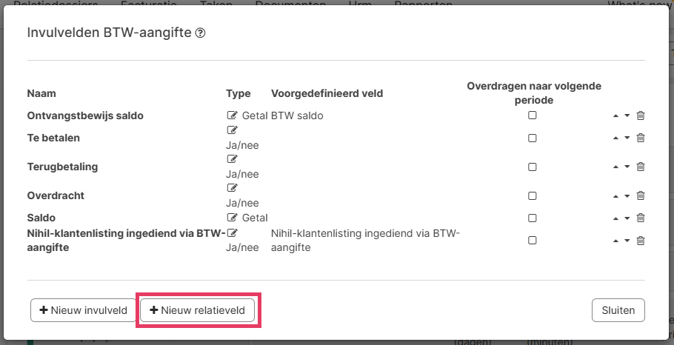The image size is (674, 345).
Task: Click the help icon beside Invulvelden BTW-aangifte
Action: click(200, 33)
